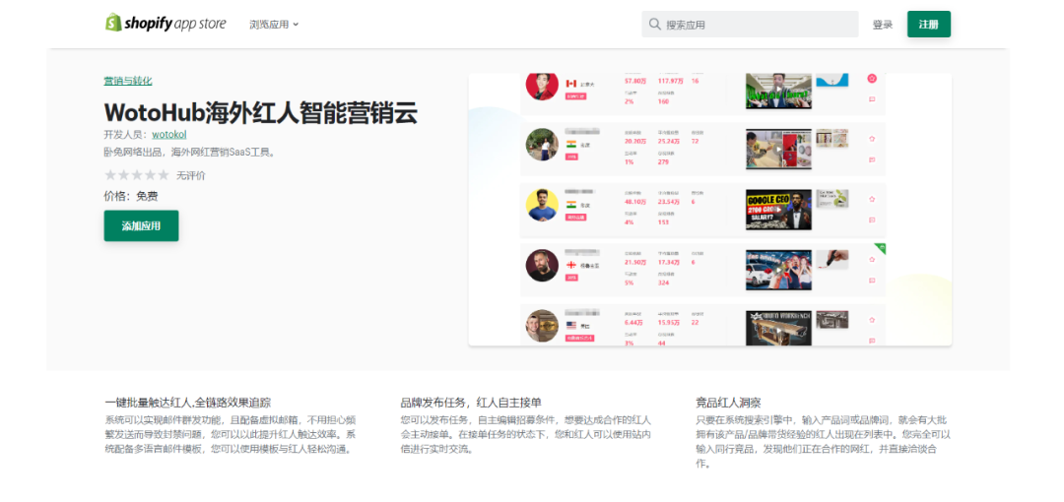This screenshot has height=502, width=1064.
Task: Click message icon in 20.20万 row
Action: 872,160
